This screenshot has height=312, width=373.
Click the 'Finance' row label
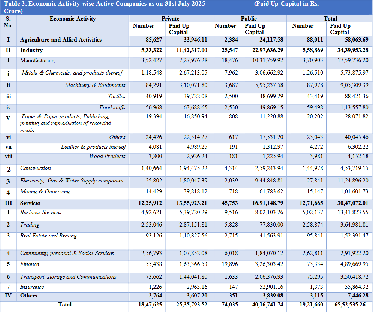pyautogui.click(x=30, y=264)
